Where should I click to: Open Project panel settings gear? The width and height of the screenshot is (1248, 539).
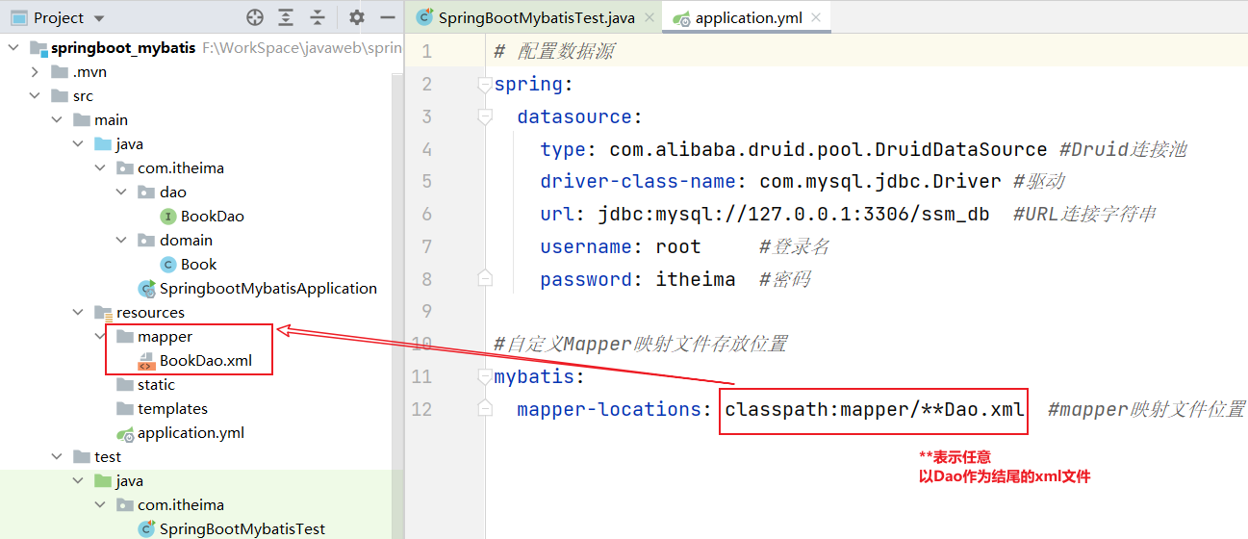click(x=357, y=17)
